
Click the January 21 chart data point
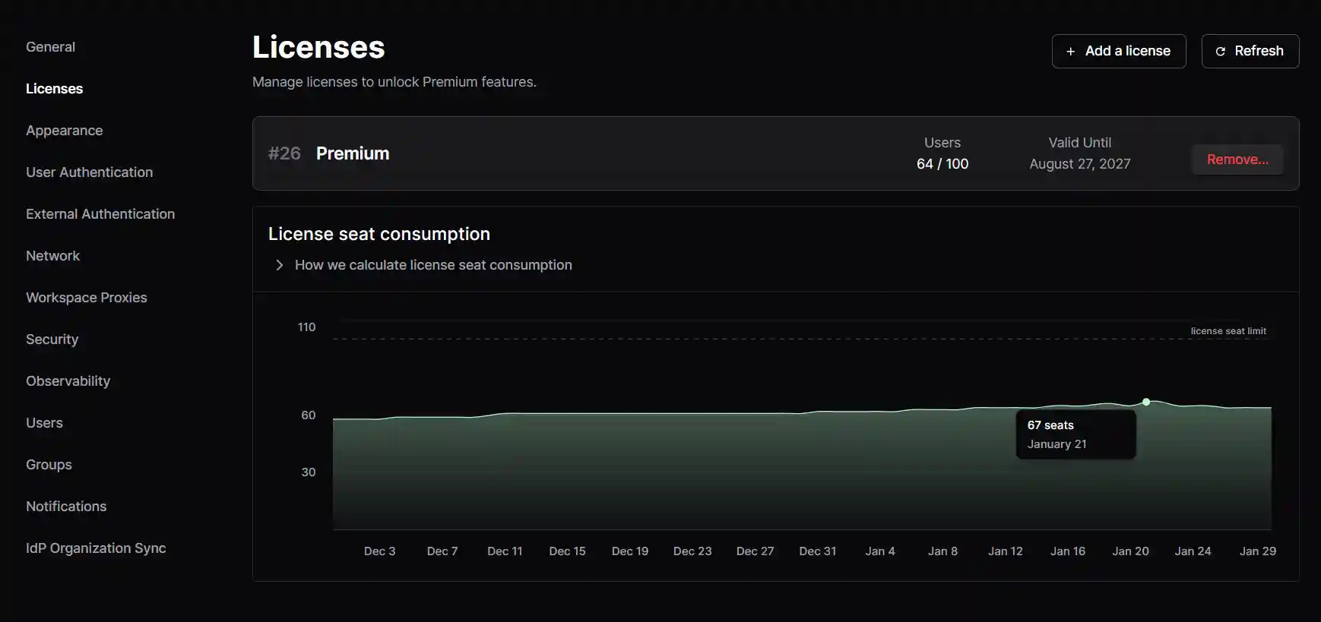coord(1146,402)
